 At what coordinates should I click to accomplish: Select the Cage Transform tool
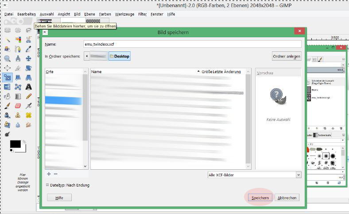[x=18, y=87]
